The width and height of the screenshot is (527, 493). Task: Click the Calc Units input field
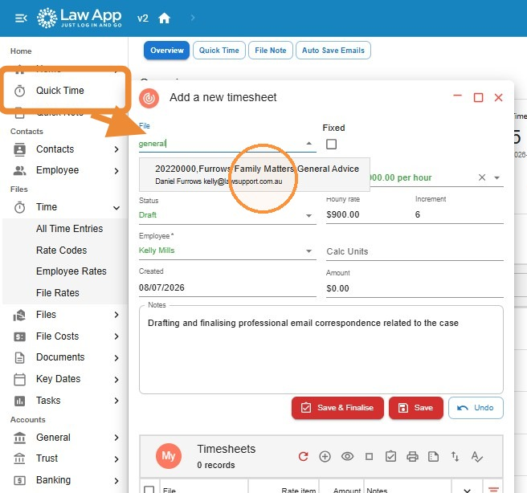(x=415, y=251)
